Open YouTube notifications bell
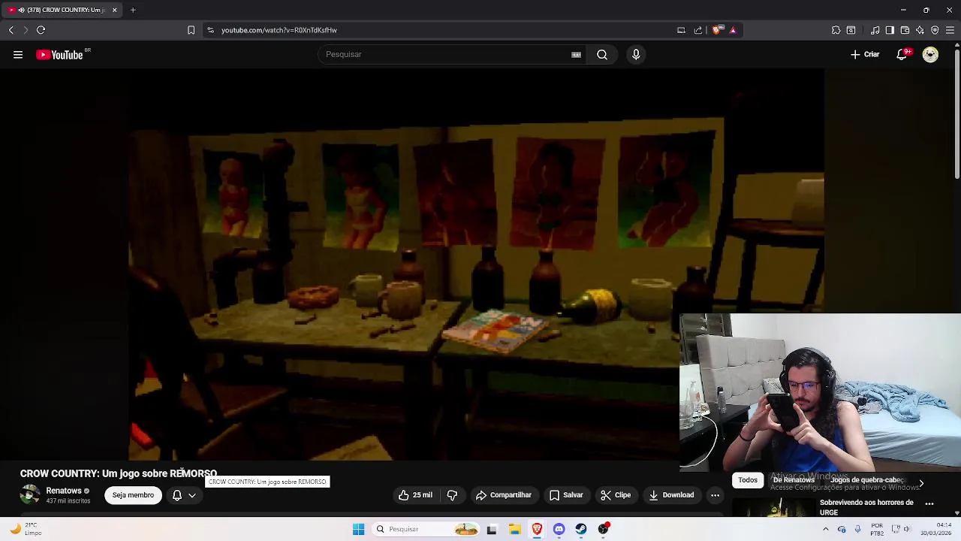The height and width of the screenshot is (541, 961). click(x=902, y=54)
